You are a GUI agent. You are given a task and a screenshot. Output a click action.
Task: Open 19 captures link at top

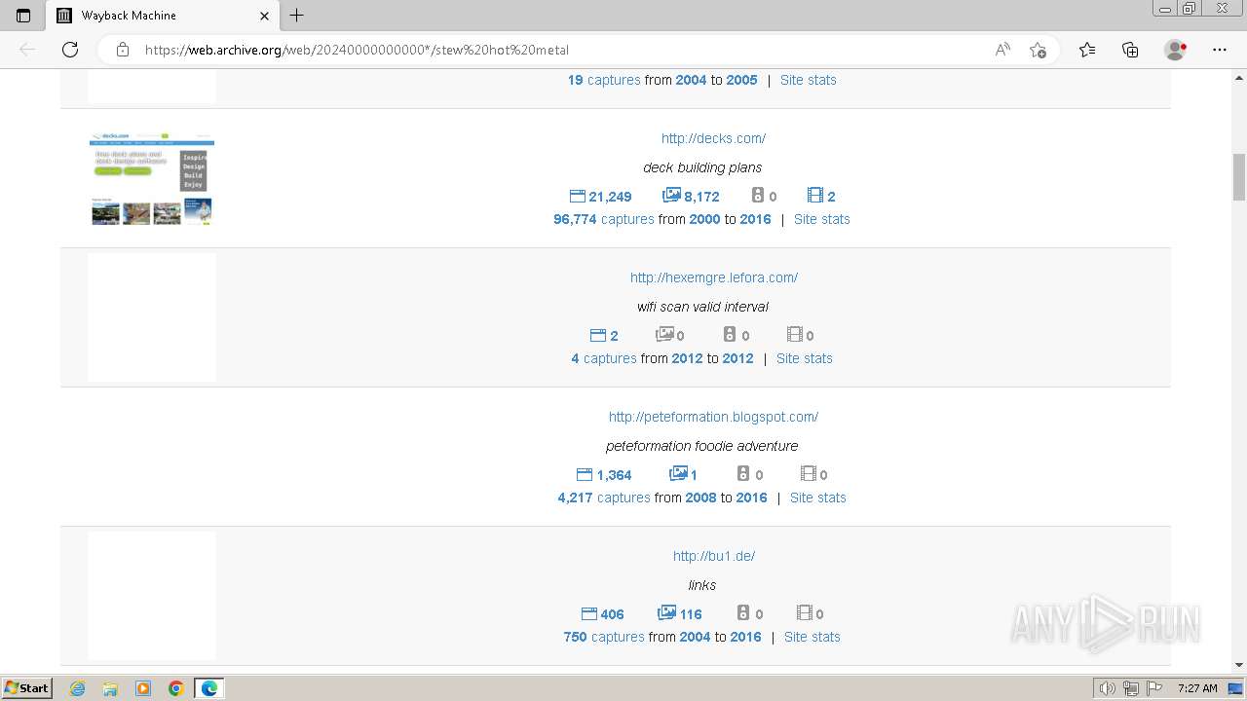point(604,80)
